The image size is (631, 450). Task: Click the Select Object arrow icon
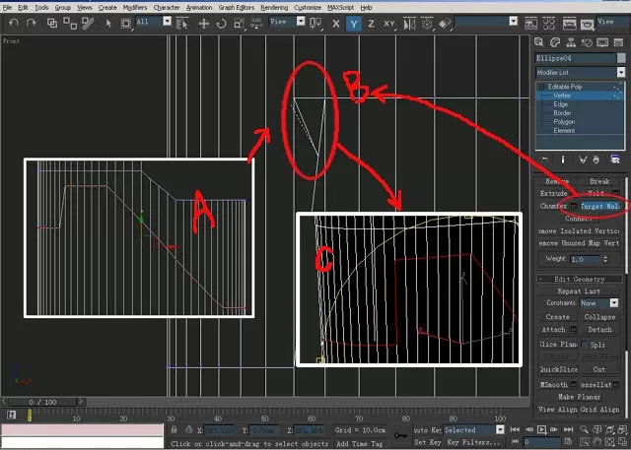(108, 24)
